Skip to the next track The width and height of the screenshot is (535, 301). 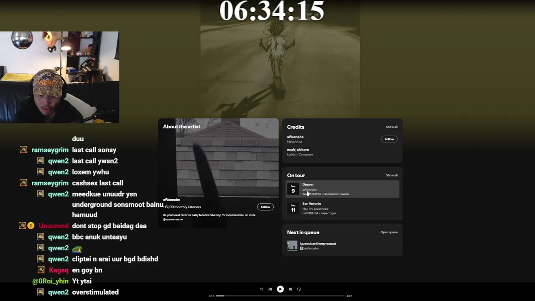pyautogui.click(x=290, y=289)
